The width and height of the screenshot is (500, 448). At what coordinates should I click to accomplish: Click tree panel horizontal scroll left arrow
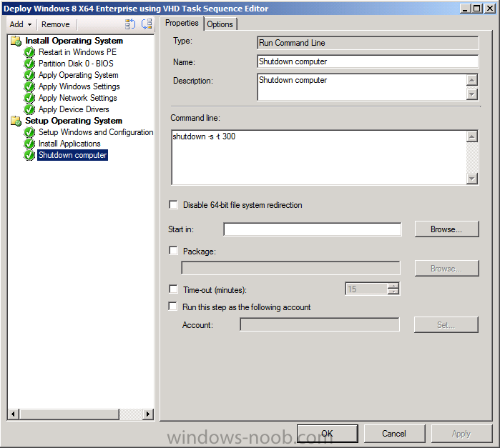coord(13,414)
